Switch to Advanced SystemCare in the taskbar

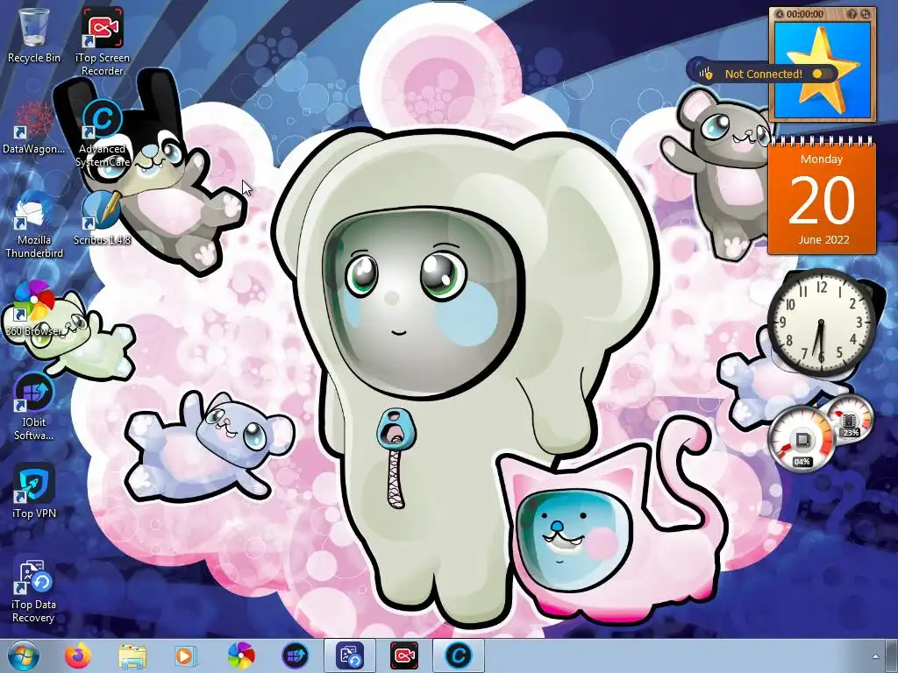(x=459, y=655)
